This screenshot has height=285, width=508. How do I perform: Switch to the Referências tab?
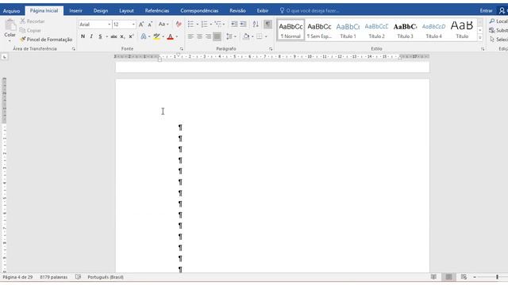[157, 10]
